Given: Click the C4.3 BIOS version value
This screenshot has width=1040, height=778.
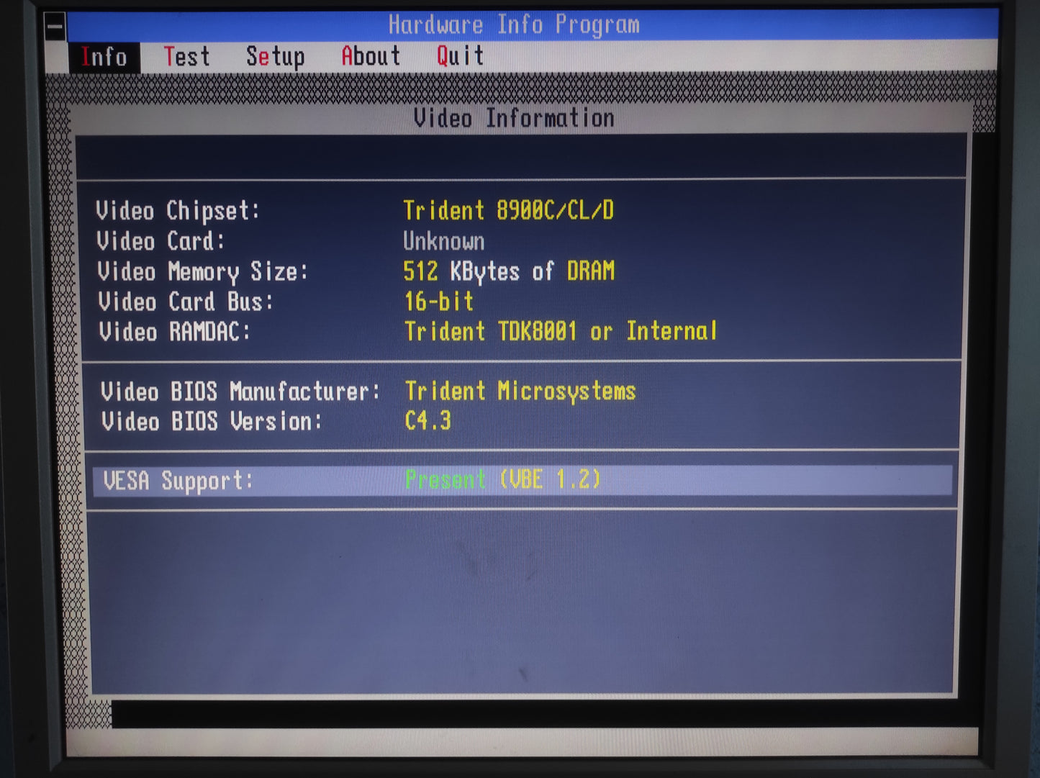Looking at the screenshot, I should [x=428, y=421].
